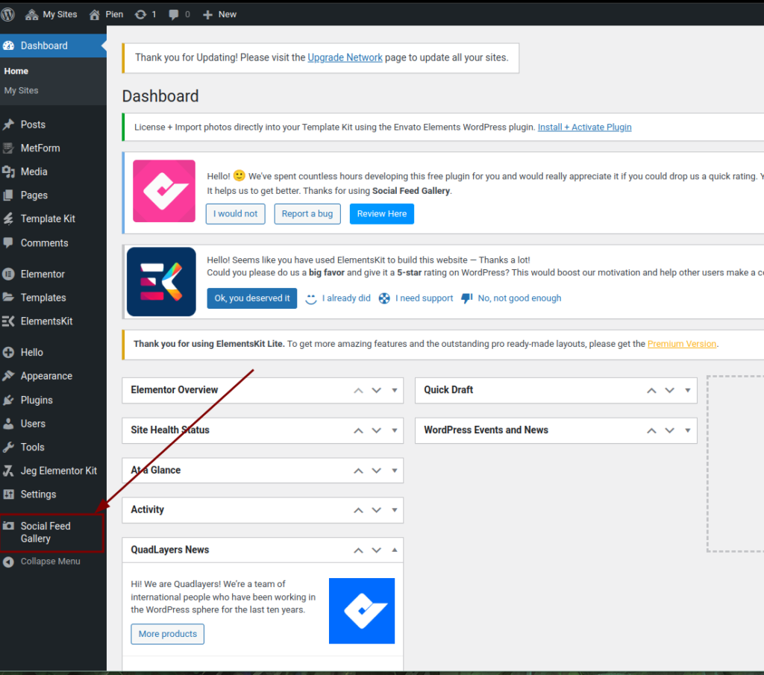Image resolution: width=764 pixels, height=675 pixels.
Task: Open the Appearance menu
Action: tap(46, 376)
